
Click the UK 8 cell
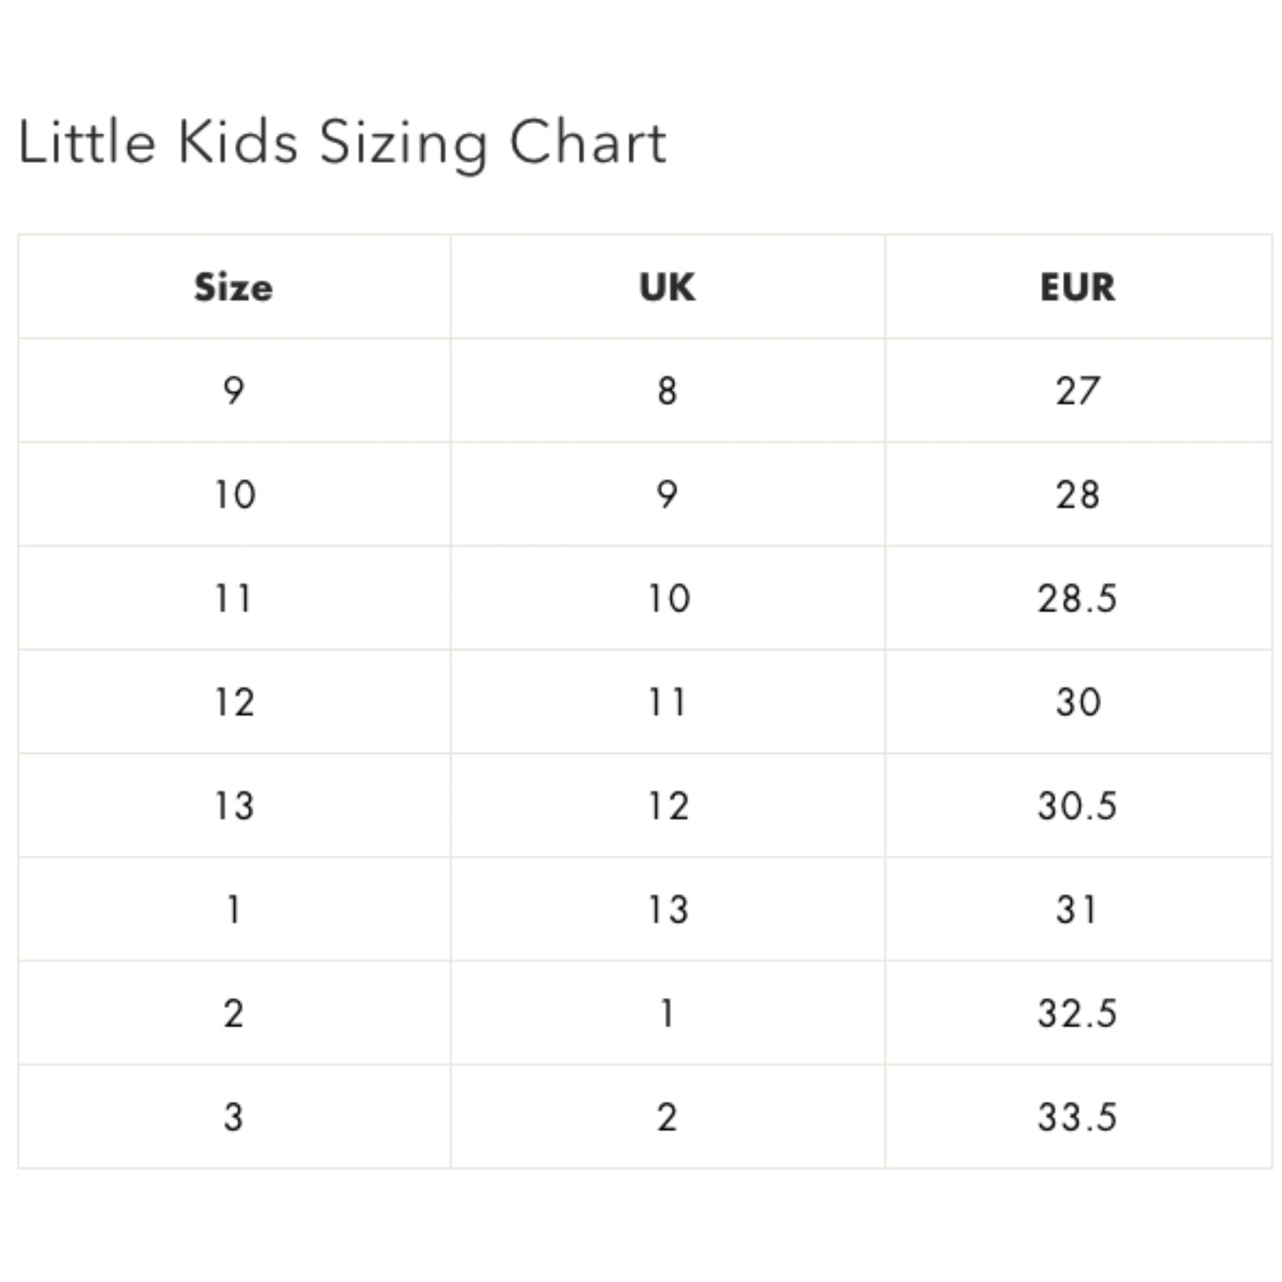[x=667, y=391]
